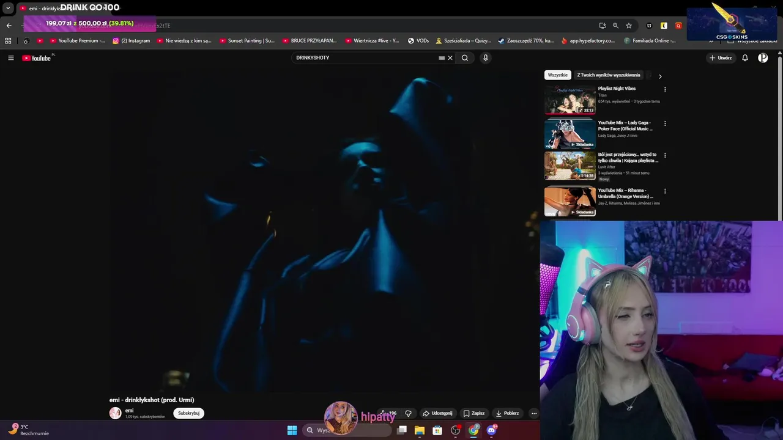Viewport: 783px width, 440px height.
Task: Open the BRUCE PRZYŁAPAN bookmark
Action: 310,41
